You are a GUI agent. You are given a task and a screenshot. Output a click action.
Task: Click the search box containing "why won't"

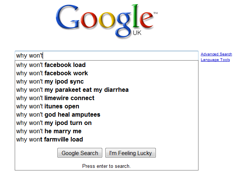[x=106, y=56]
